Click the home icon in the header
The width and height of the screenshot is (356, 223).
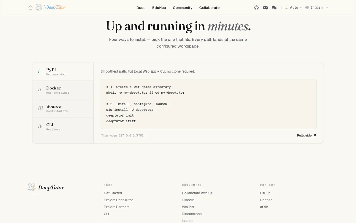pos(31,7)
